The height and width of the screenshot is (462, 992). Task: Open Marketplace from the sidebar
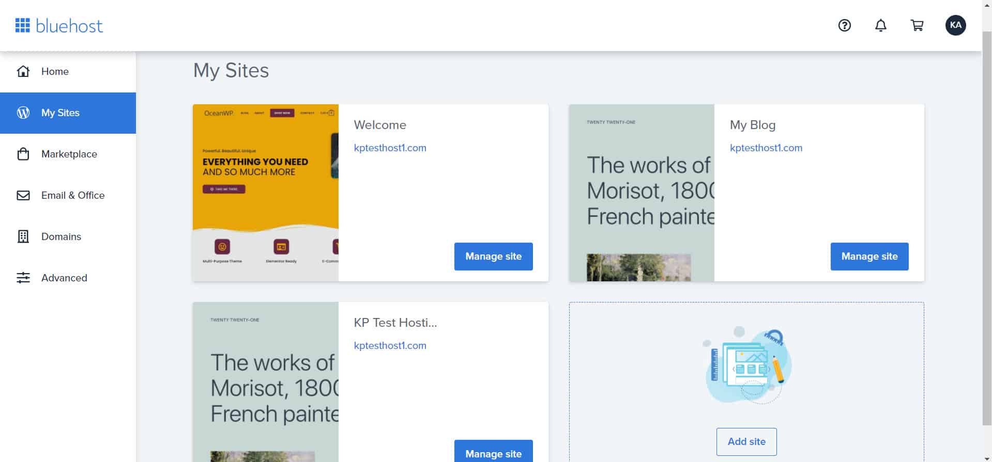(x=68, y=154)
